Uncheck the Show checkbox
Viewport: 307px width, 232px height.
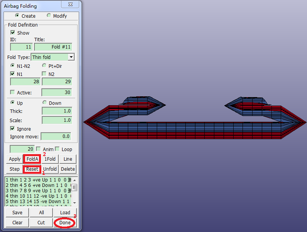[13, 32]
